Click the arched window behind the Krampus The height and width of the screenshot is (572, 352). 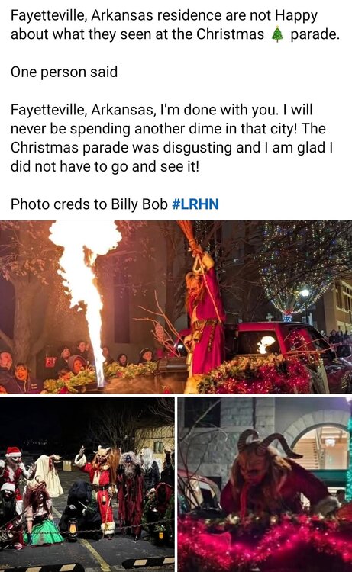[321, 447]
